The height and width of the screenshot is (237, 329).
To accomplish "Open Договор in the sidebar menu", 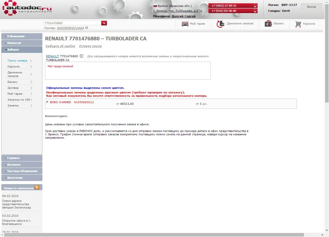I will pyautogui.click(x=13, y=88).
